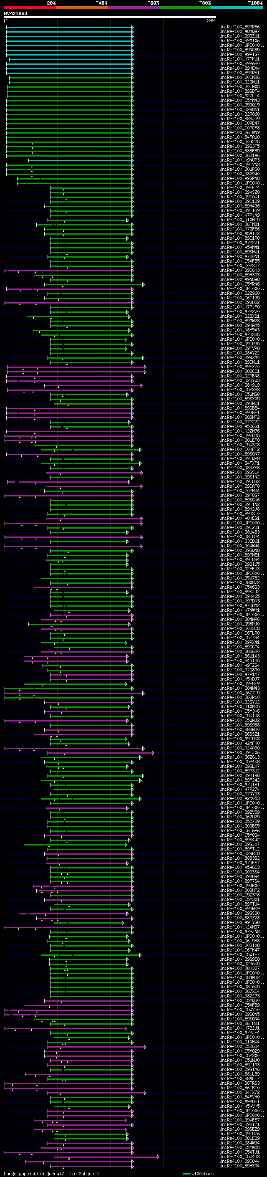Click the purple ~60% identity legend segment
Screen dimensions: 267x1177
point(134,8)
